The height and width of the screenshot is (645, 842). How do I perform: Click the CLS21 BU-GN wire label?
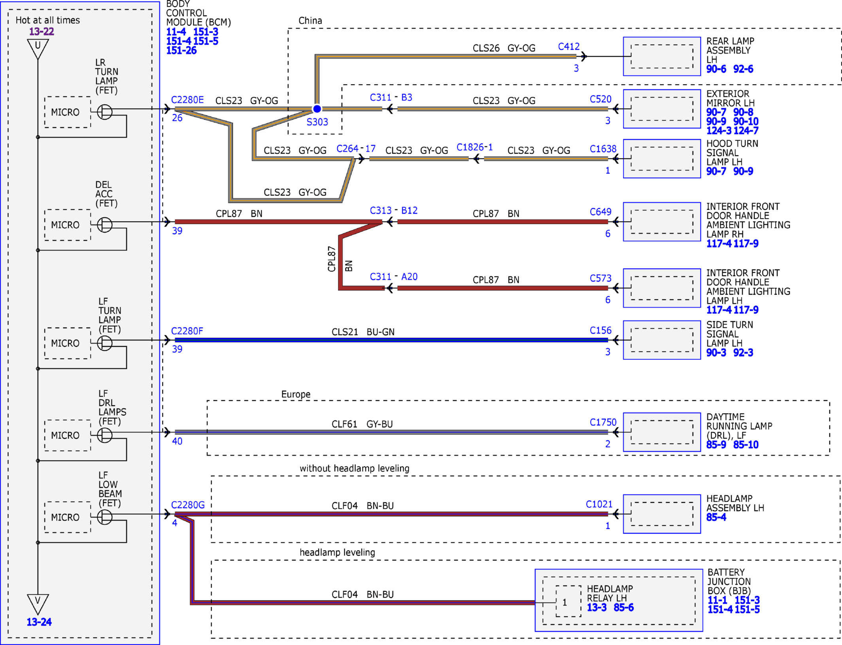363,332
